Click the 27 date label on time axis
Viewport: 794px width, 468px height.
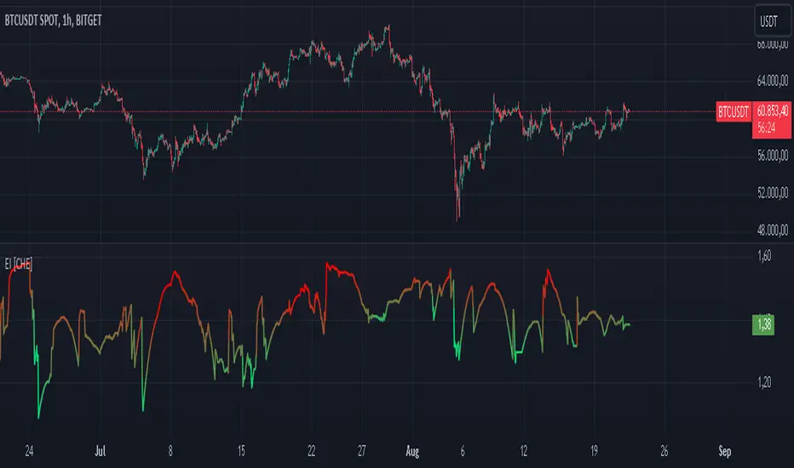(361, 451)
